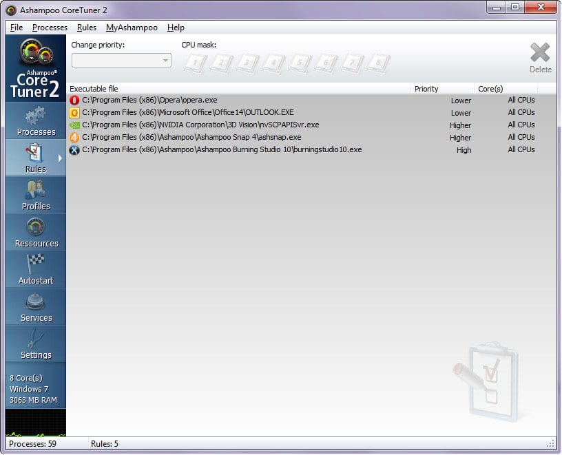Click the Lower priority of OUTLOOK.EXE
562x455 pixels.
click(x=461, y=113)
